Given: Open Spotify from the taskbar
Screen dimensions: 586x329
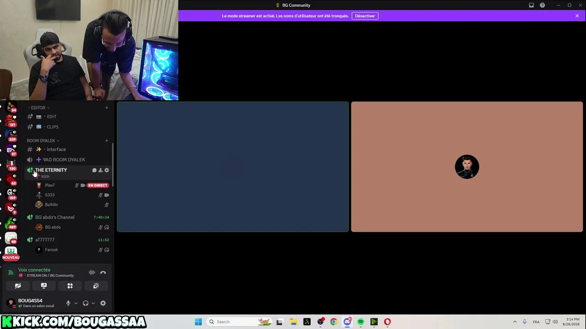Looking at the screenshot, I should coord(361,322).
